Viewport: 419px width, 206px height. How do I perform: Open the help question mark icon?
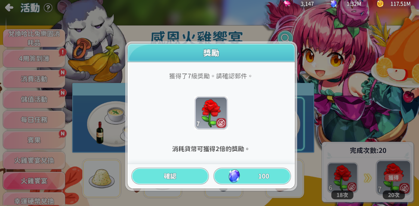48,8
